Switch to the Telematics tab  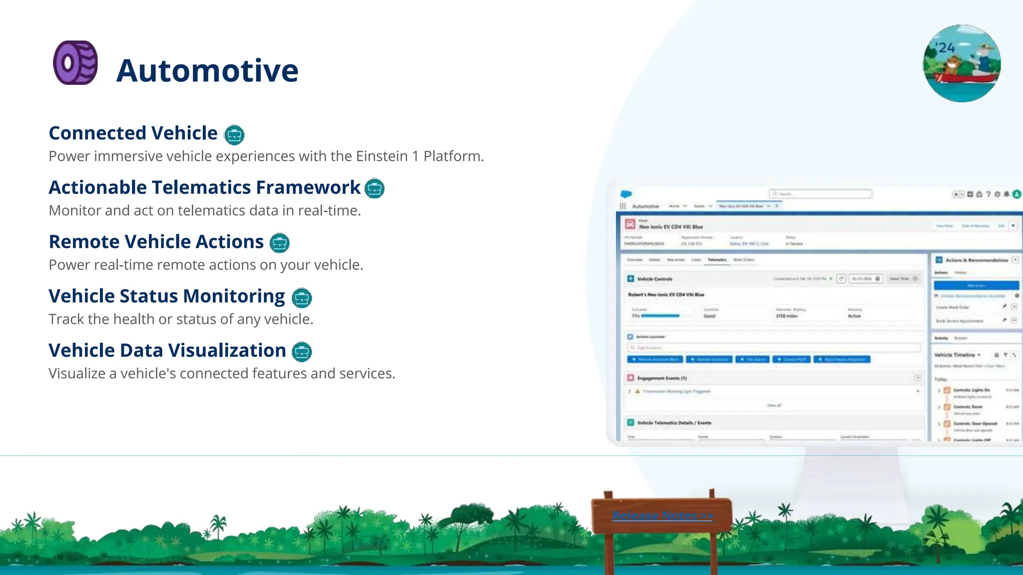[717, 260]
